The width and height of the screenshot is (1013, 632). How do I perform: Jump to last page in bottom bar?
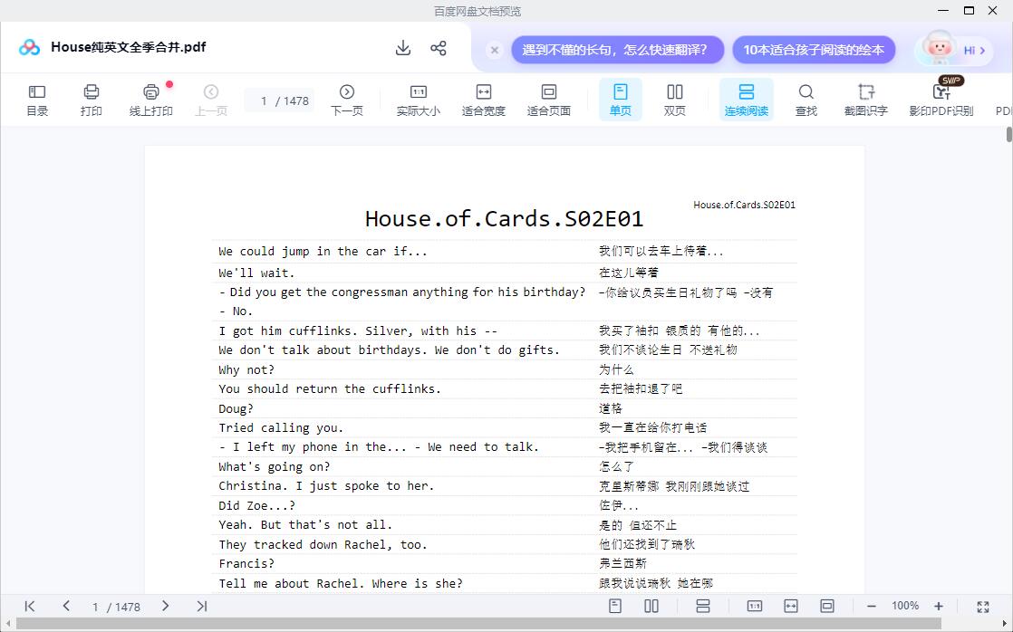(201, 606)
